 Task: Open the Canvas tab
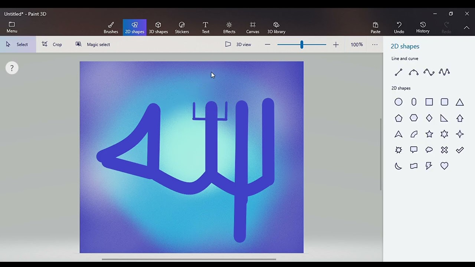[x=253, y=27]
